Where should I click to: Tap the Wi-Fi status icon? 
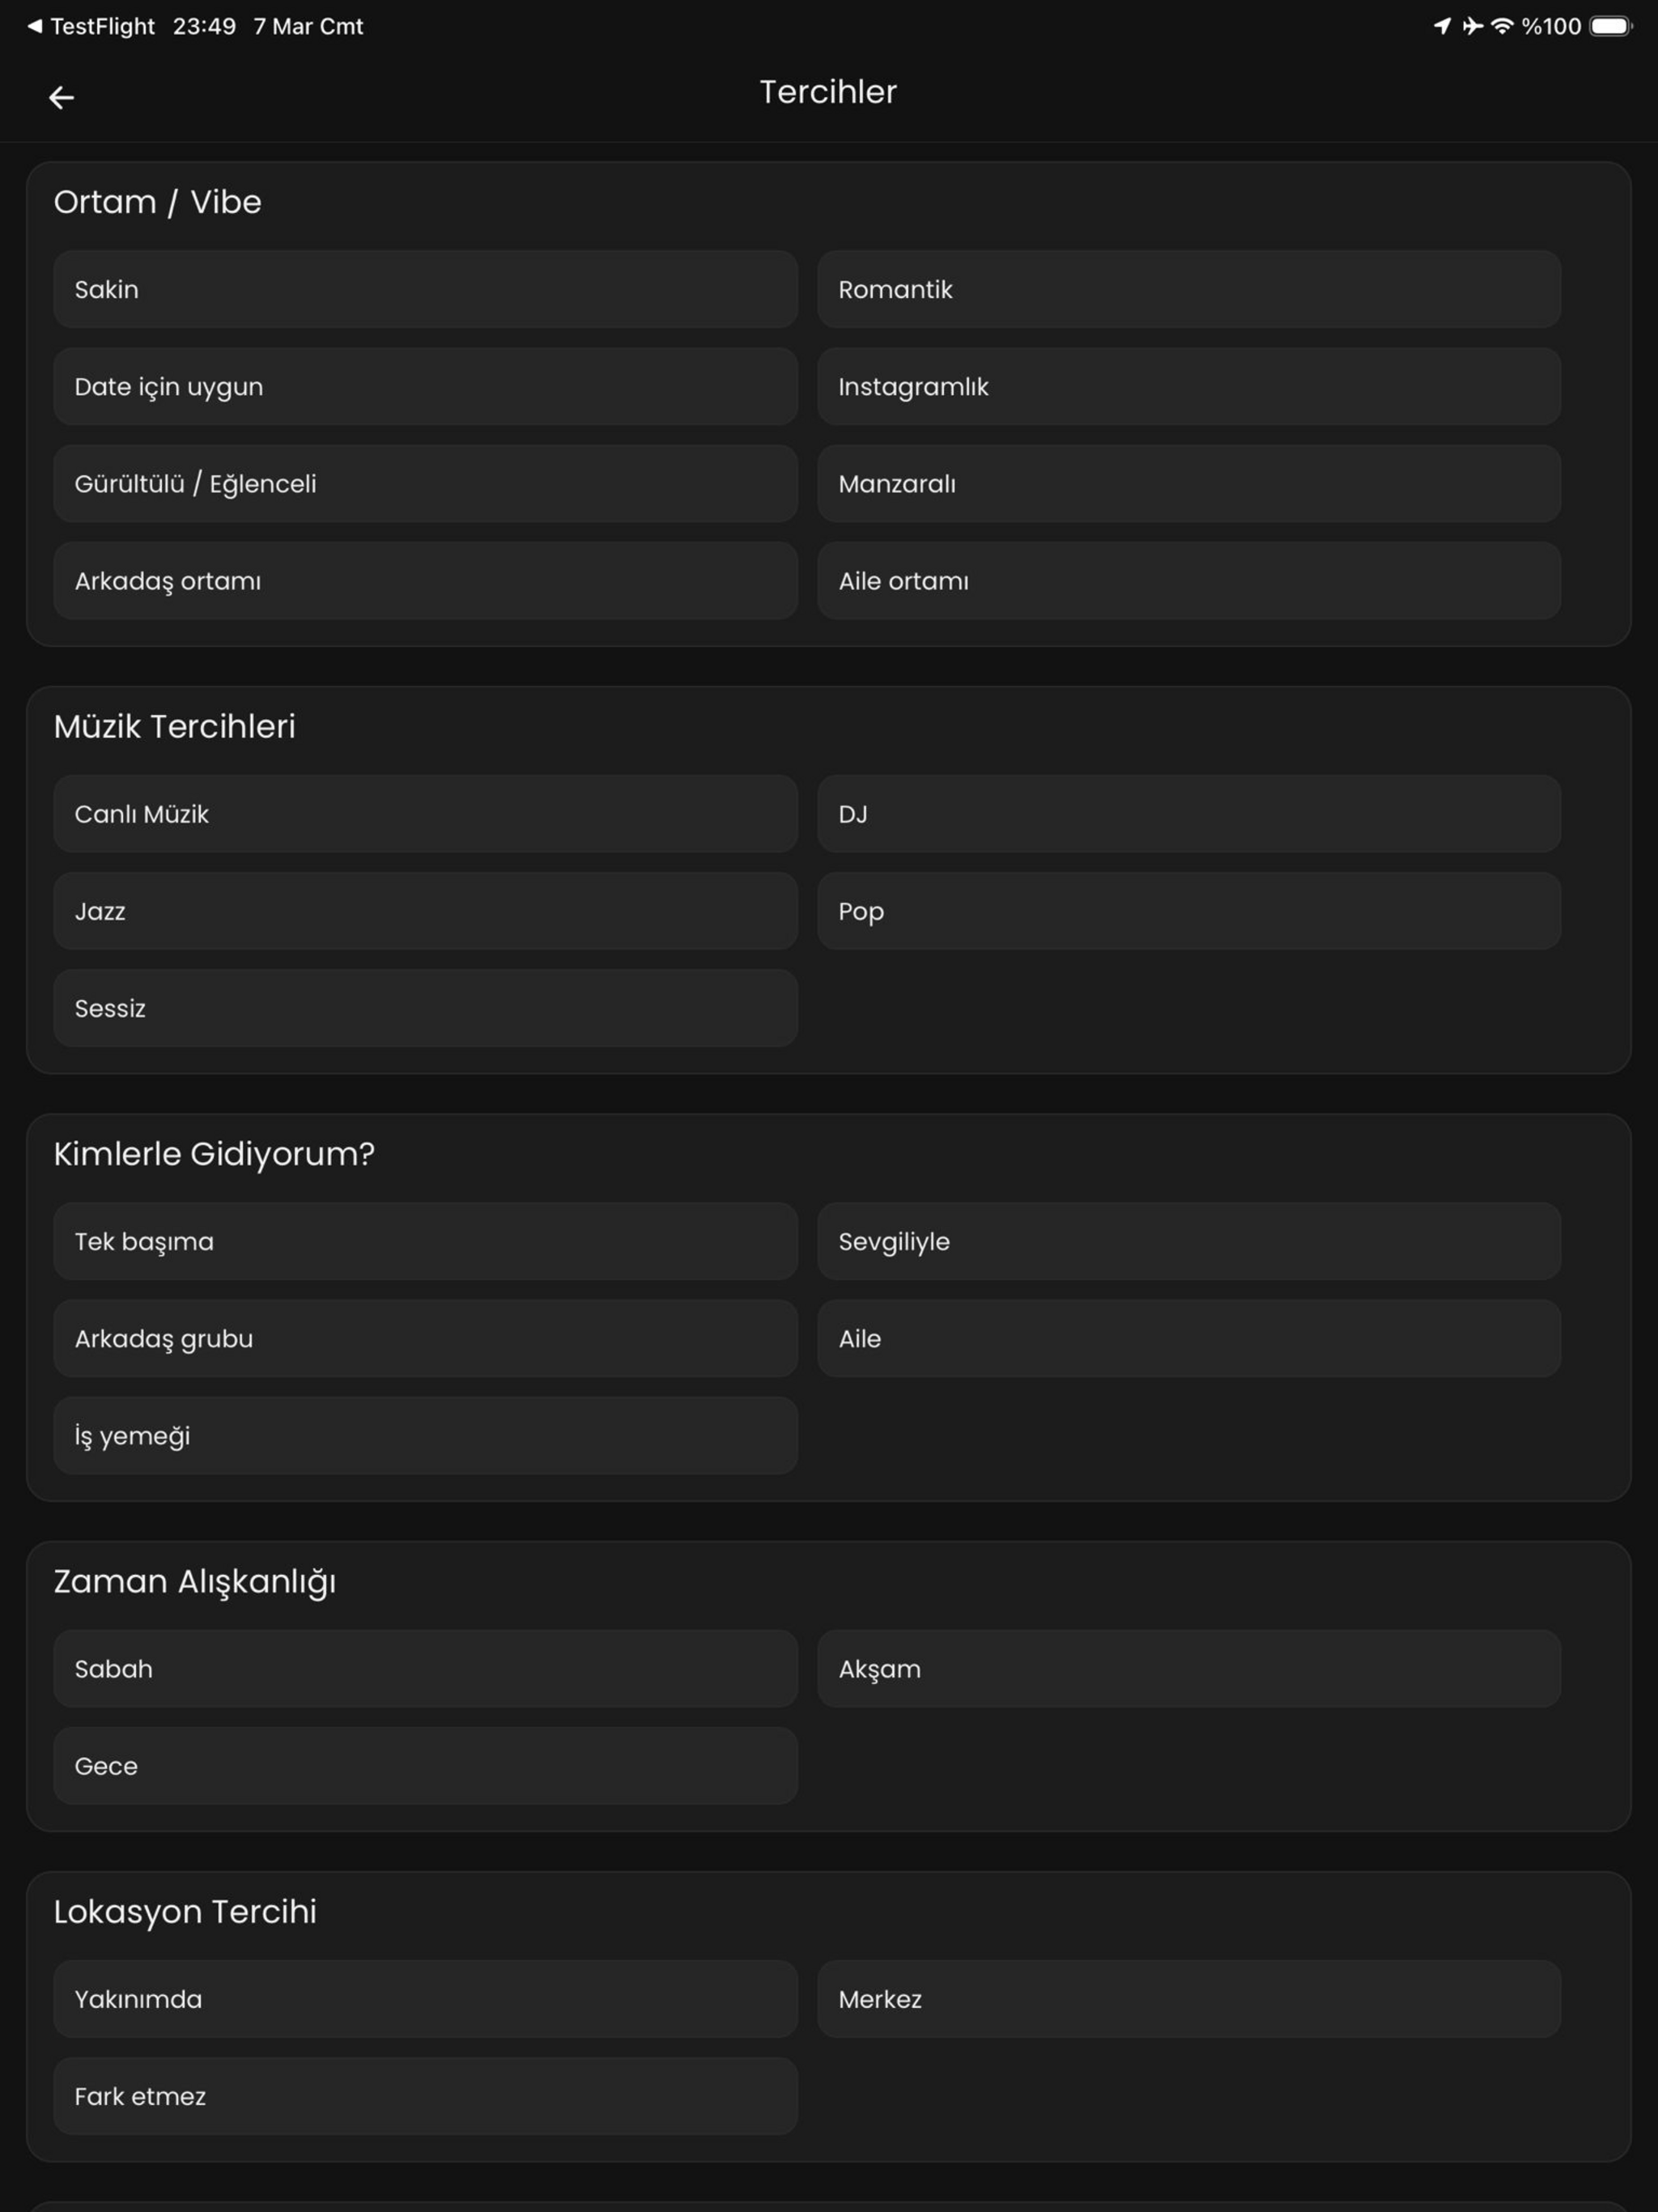tap(1502, 26)
